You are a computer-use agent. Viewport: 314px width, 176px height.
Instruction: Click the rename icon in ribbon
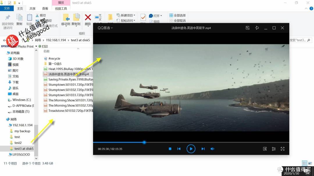[98, 18]
